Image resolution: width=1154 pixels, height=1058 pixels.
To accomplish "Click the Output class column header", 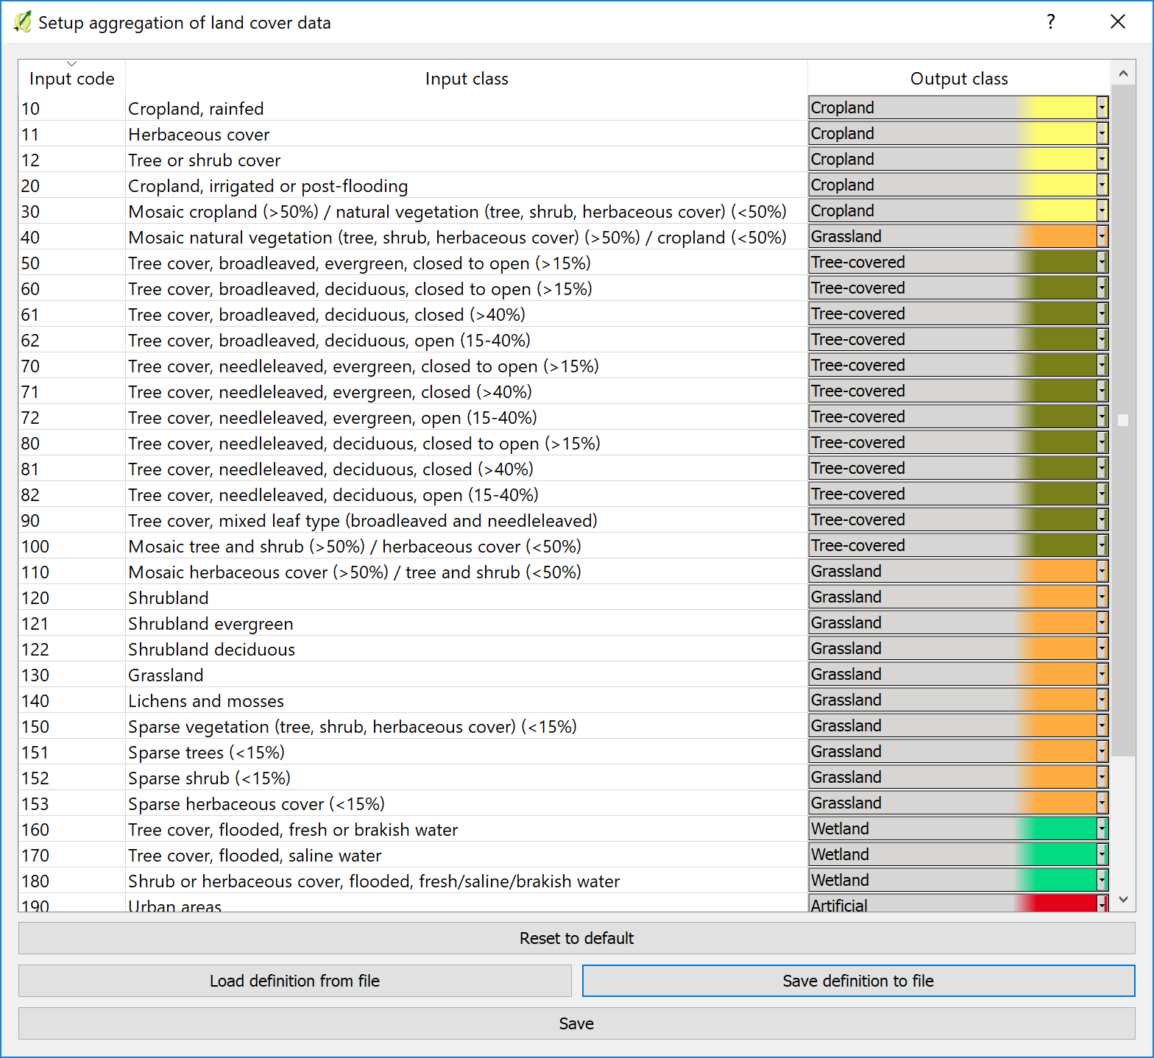I will point(959,78).
